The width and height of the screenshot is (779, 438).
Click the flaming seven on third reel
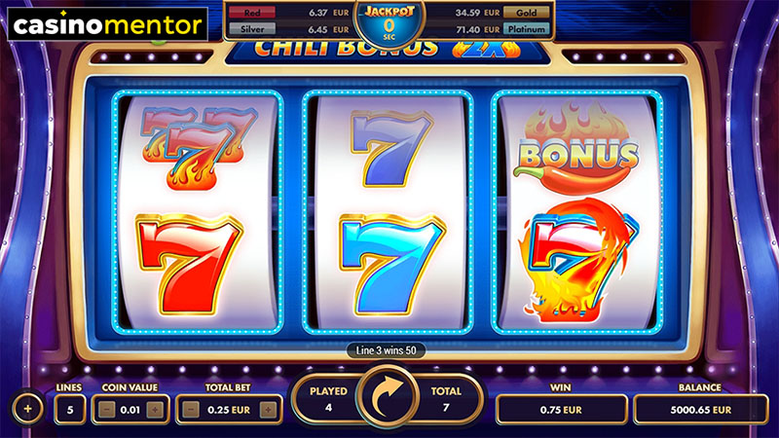577,259
